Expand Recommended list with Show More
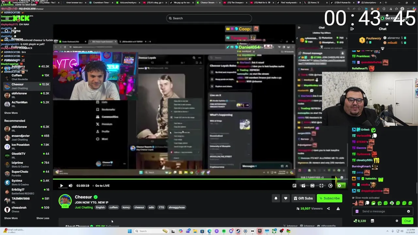418x235 pixels. [x=11, y=218]
